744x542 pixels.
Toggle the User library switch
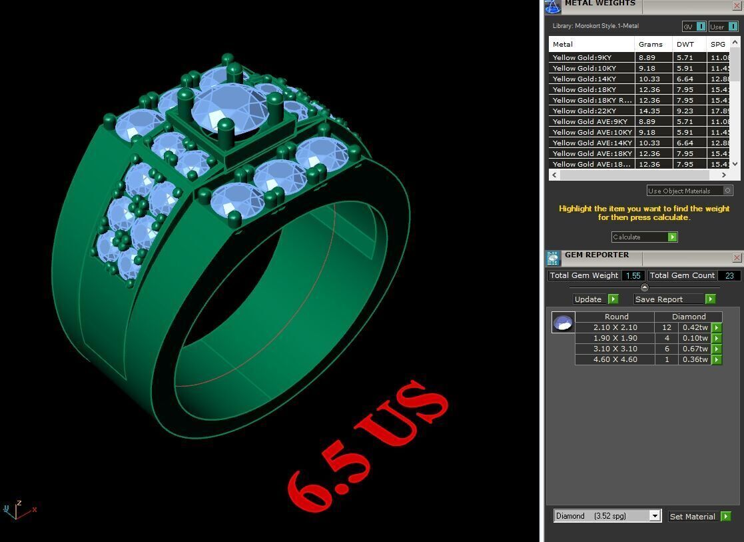pos(723,27)
